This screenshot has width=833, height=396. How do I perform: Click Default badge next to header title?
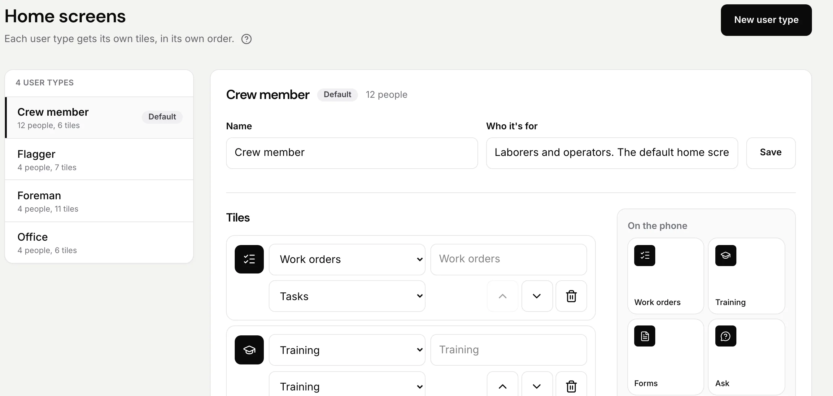[337, 95]
